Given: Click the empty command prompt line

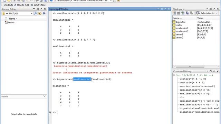Looking at the screenshot, I should pos(111,112).
